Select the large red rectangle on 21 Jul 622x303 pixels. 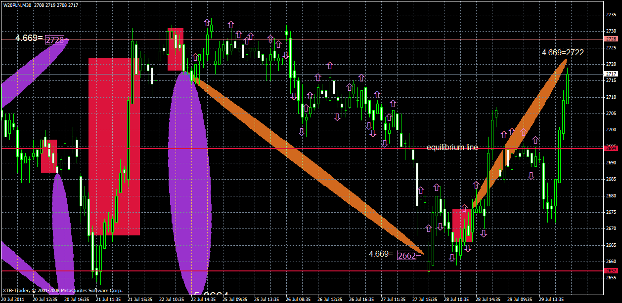114,147
